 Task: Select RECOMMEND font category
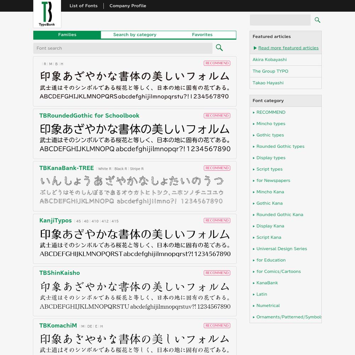[271, 112]
